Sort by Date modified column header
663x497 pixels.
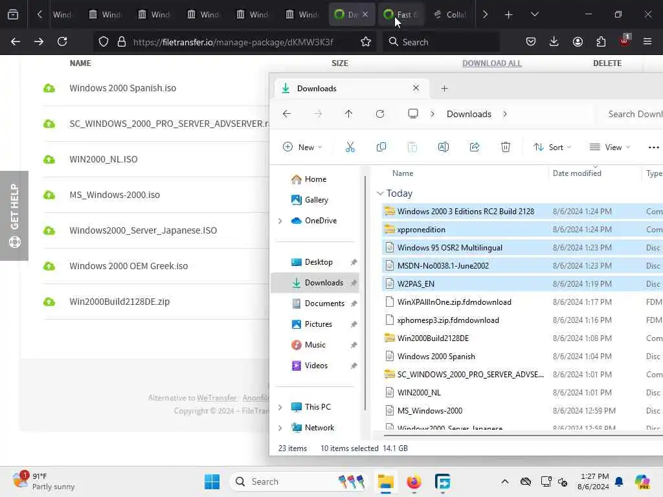click(x=577, y=173)
